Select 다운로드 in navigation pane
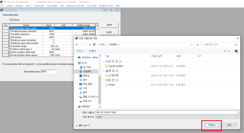This screenshot has height=133, width=244. pyautogui.click(x=86, y=71)
